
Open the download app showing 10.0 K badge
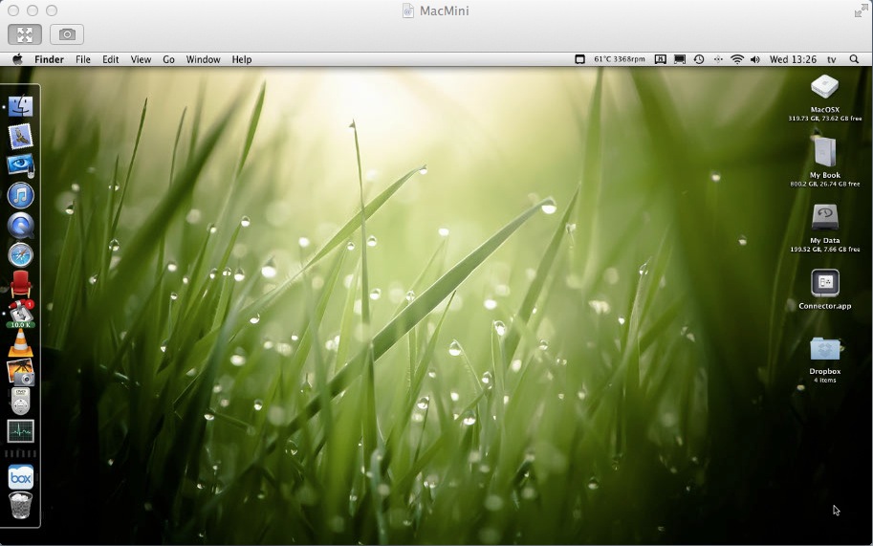click(21, 314)
